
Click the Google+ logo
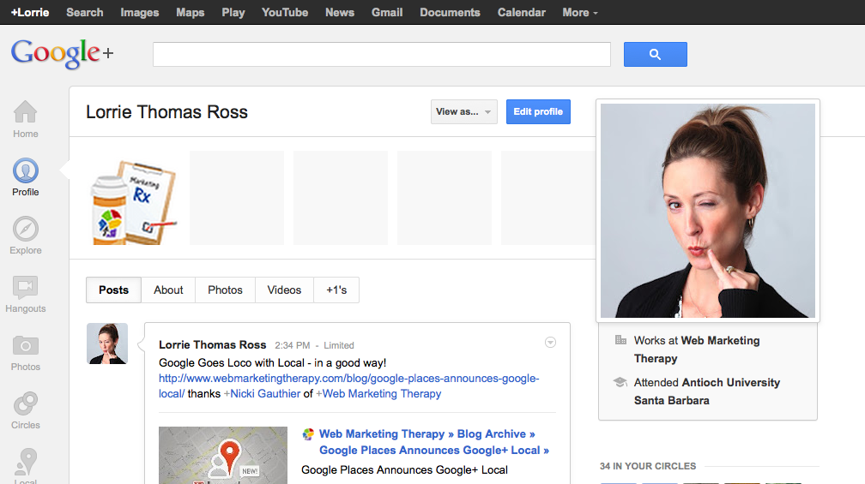point(62,53)
